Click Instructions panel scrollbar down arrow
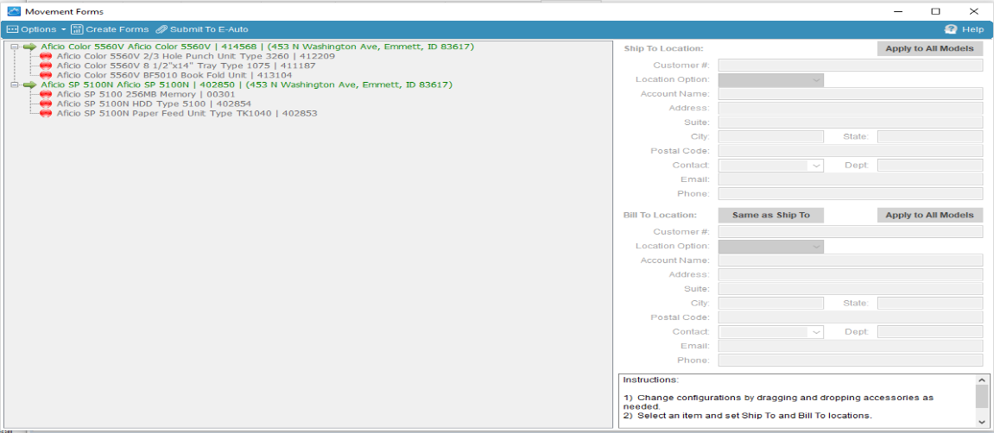 981,421
